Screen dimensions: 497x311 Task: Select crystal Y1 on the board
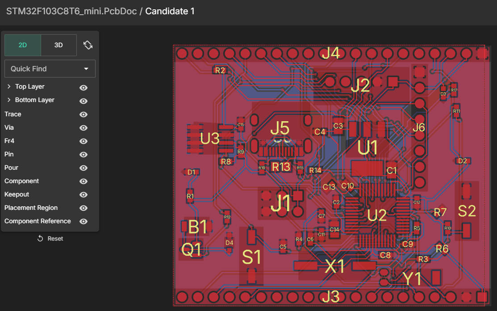pyautogui.click(x=412, y=279)
